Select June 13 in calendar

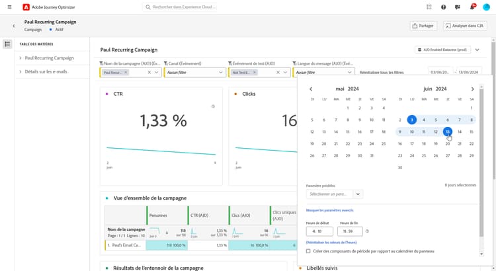(448, 132)
